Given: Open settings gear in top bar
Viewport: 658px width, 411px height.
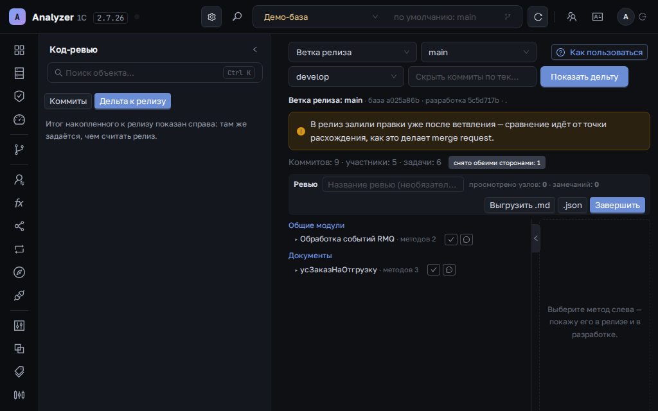Looking at the screenshot, I should pos(211,17).
